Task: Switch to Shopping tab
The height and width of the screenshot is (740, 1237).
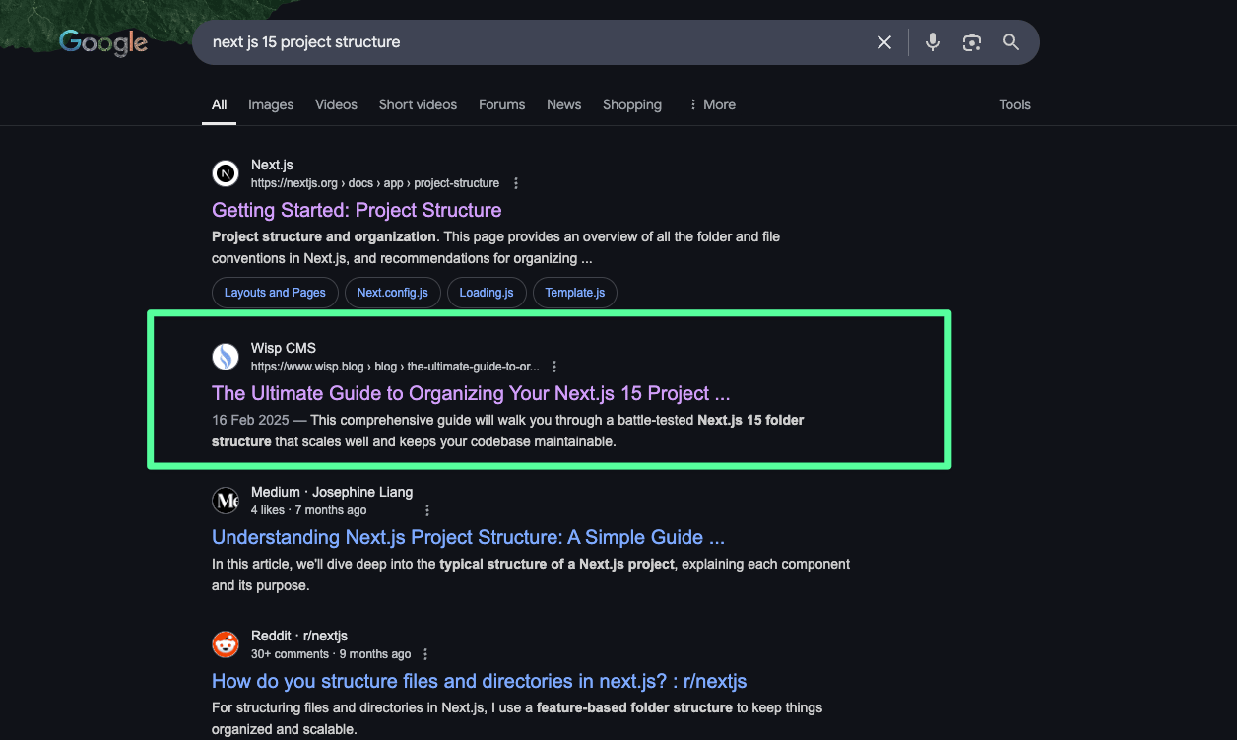Action: 632,104
